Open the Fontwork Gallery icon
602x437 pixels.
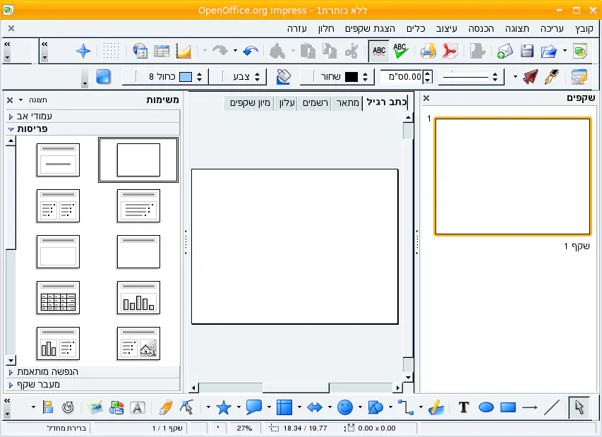pos(138,407)
